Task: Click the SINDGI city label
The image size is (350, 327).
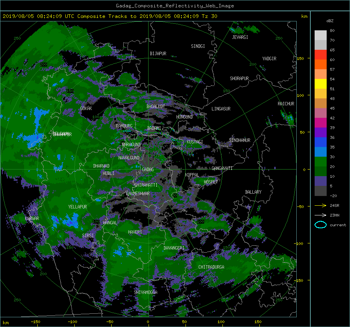Action: 198,46
